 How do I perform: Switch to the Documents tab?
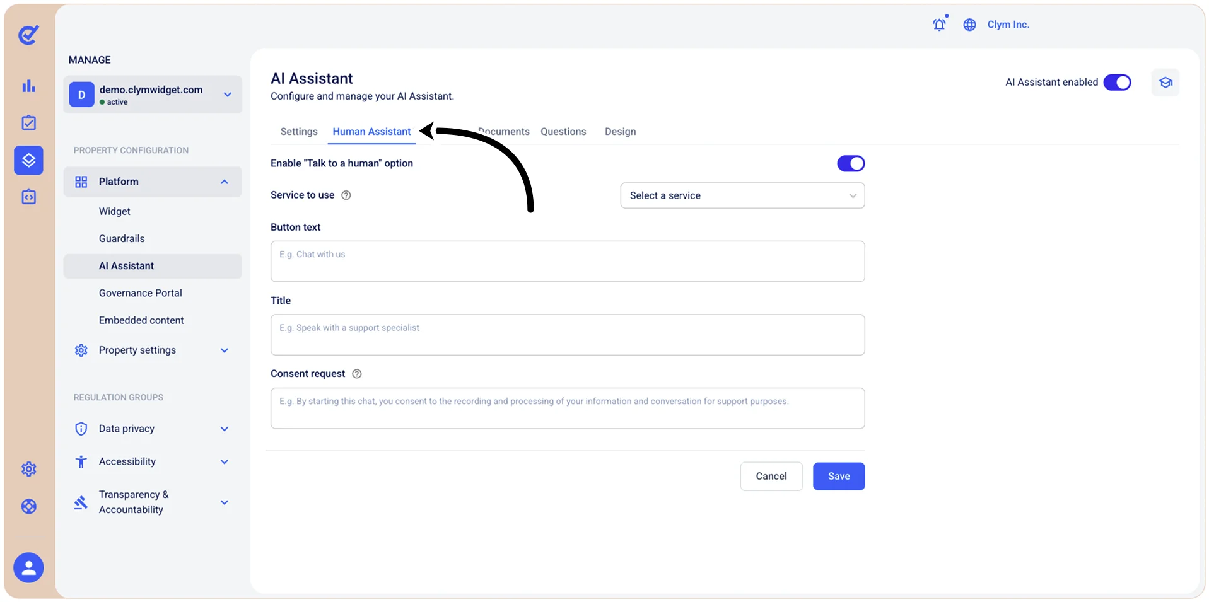(x=503, y=132)
